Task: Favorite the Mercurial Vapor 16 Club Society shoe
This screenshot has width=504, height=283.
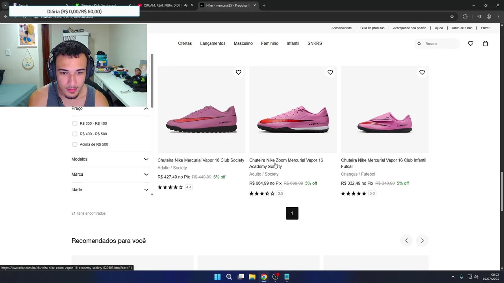Action: click(x=239, y=72)
